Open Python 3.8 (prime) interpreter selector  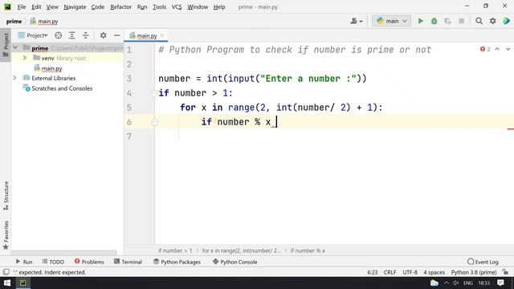(x=474, y=272)
